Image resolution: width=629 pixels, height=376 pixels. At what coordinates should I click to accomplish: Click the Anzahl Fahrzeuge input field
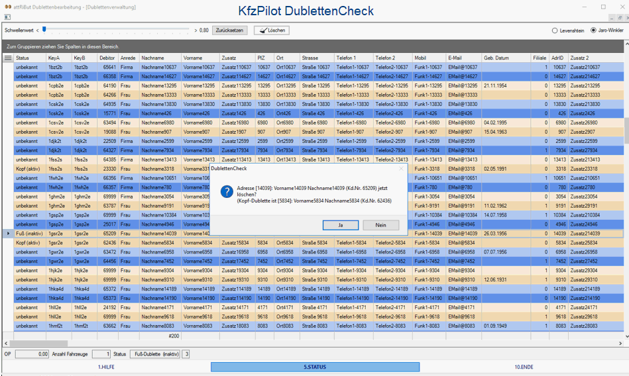click(101, 354)
